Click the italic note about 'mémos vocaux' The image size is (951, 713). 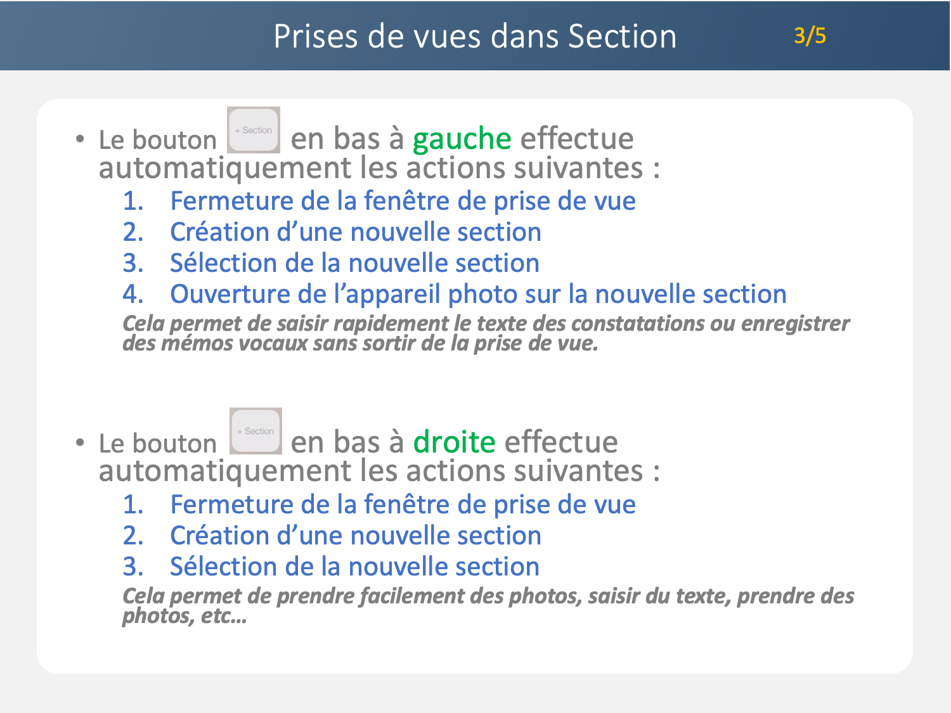[x=486, y=333]
